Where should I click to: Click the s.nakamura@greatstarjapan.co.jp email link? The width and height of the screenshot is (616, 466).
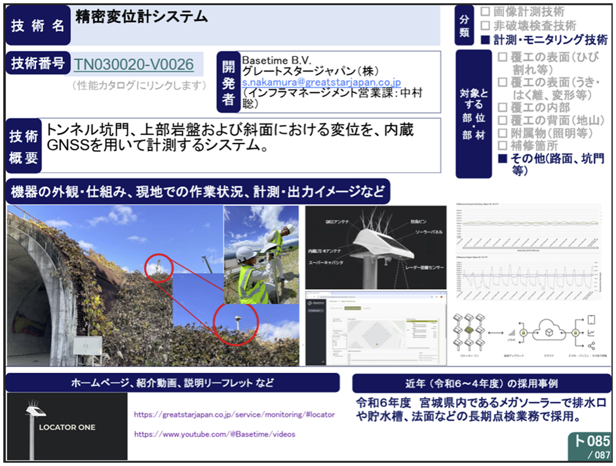[321, 83]
